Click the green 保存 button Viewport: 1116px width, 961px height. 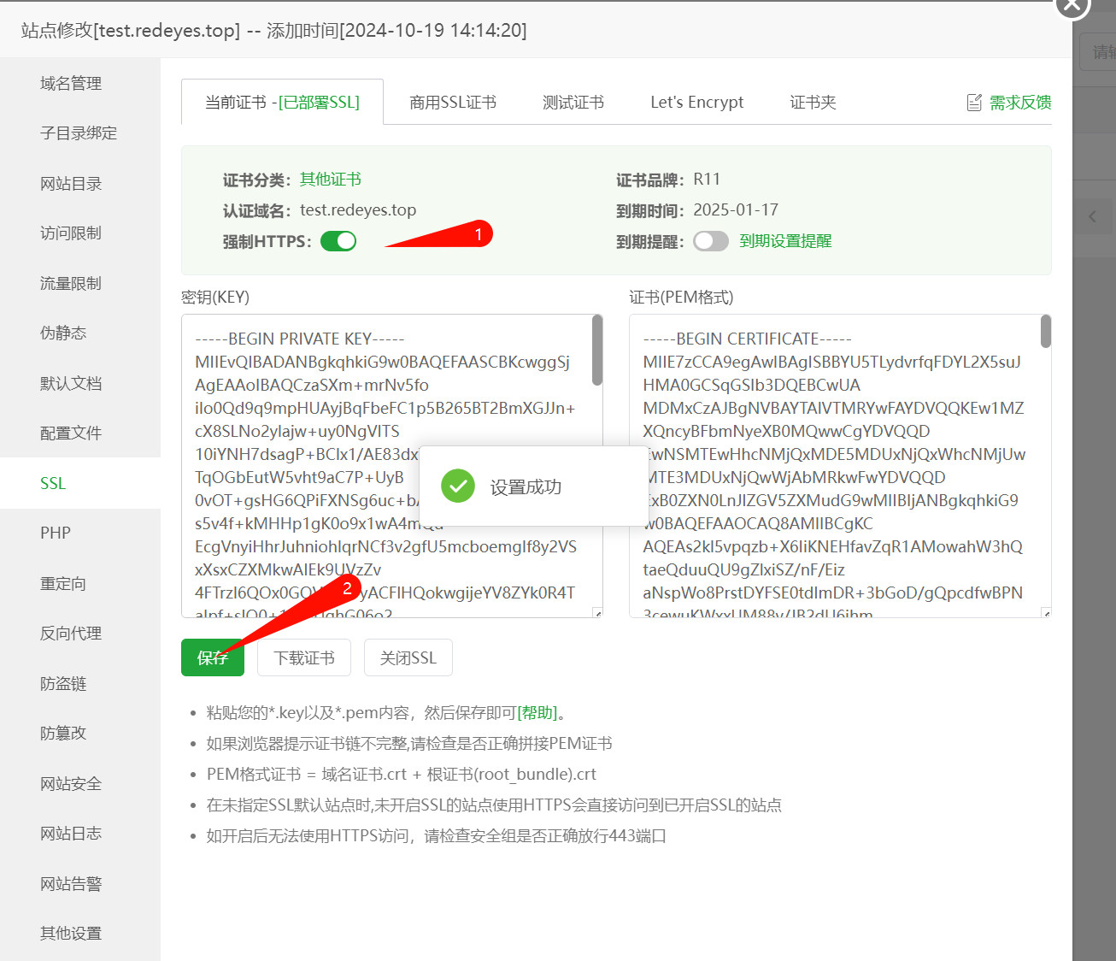click(x=212, y=657)
